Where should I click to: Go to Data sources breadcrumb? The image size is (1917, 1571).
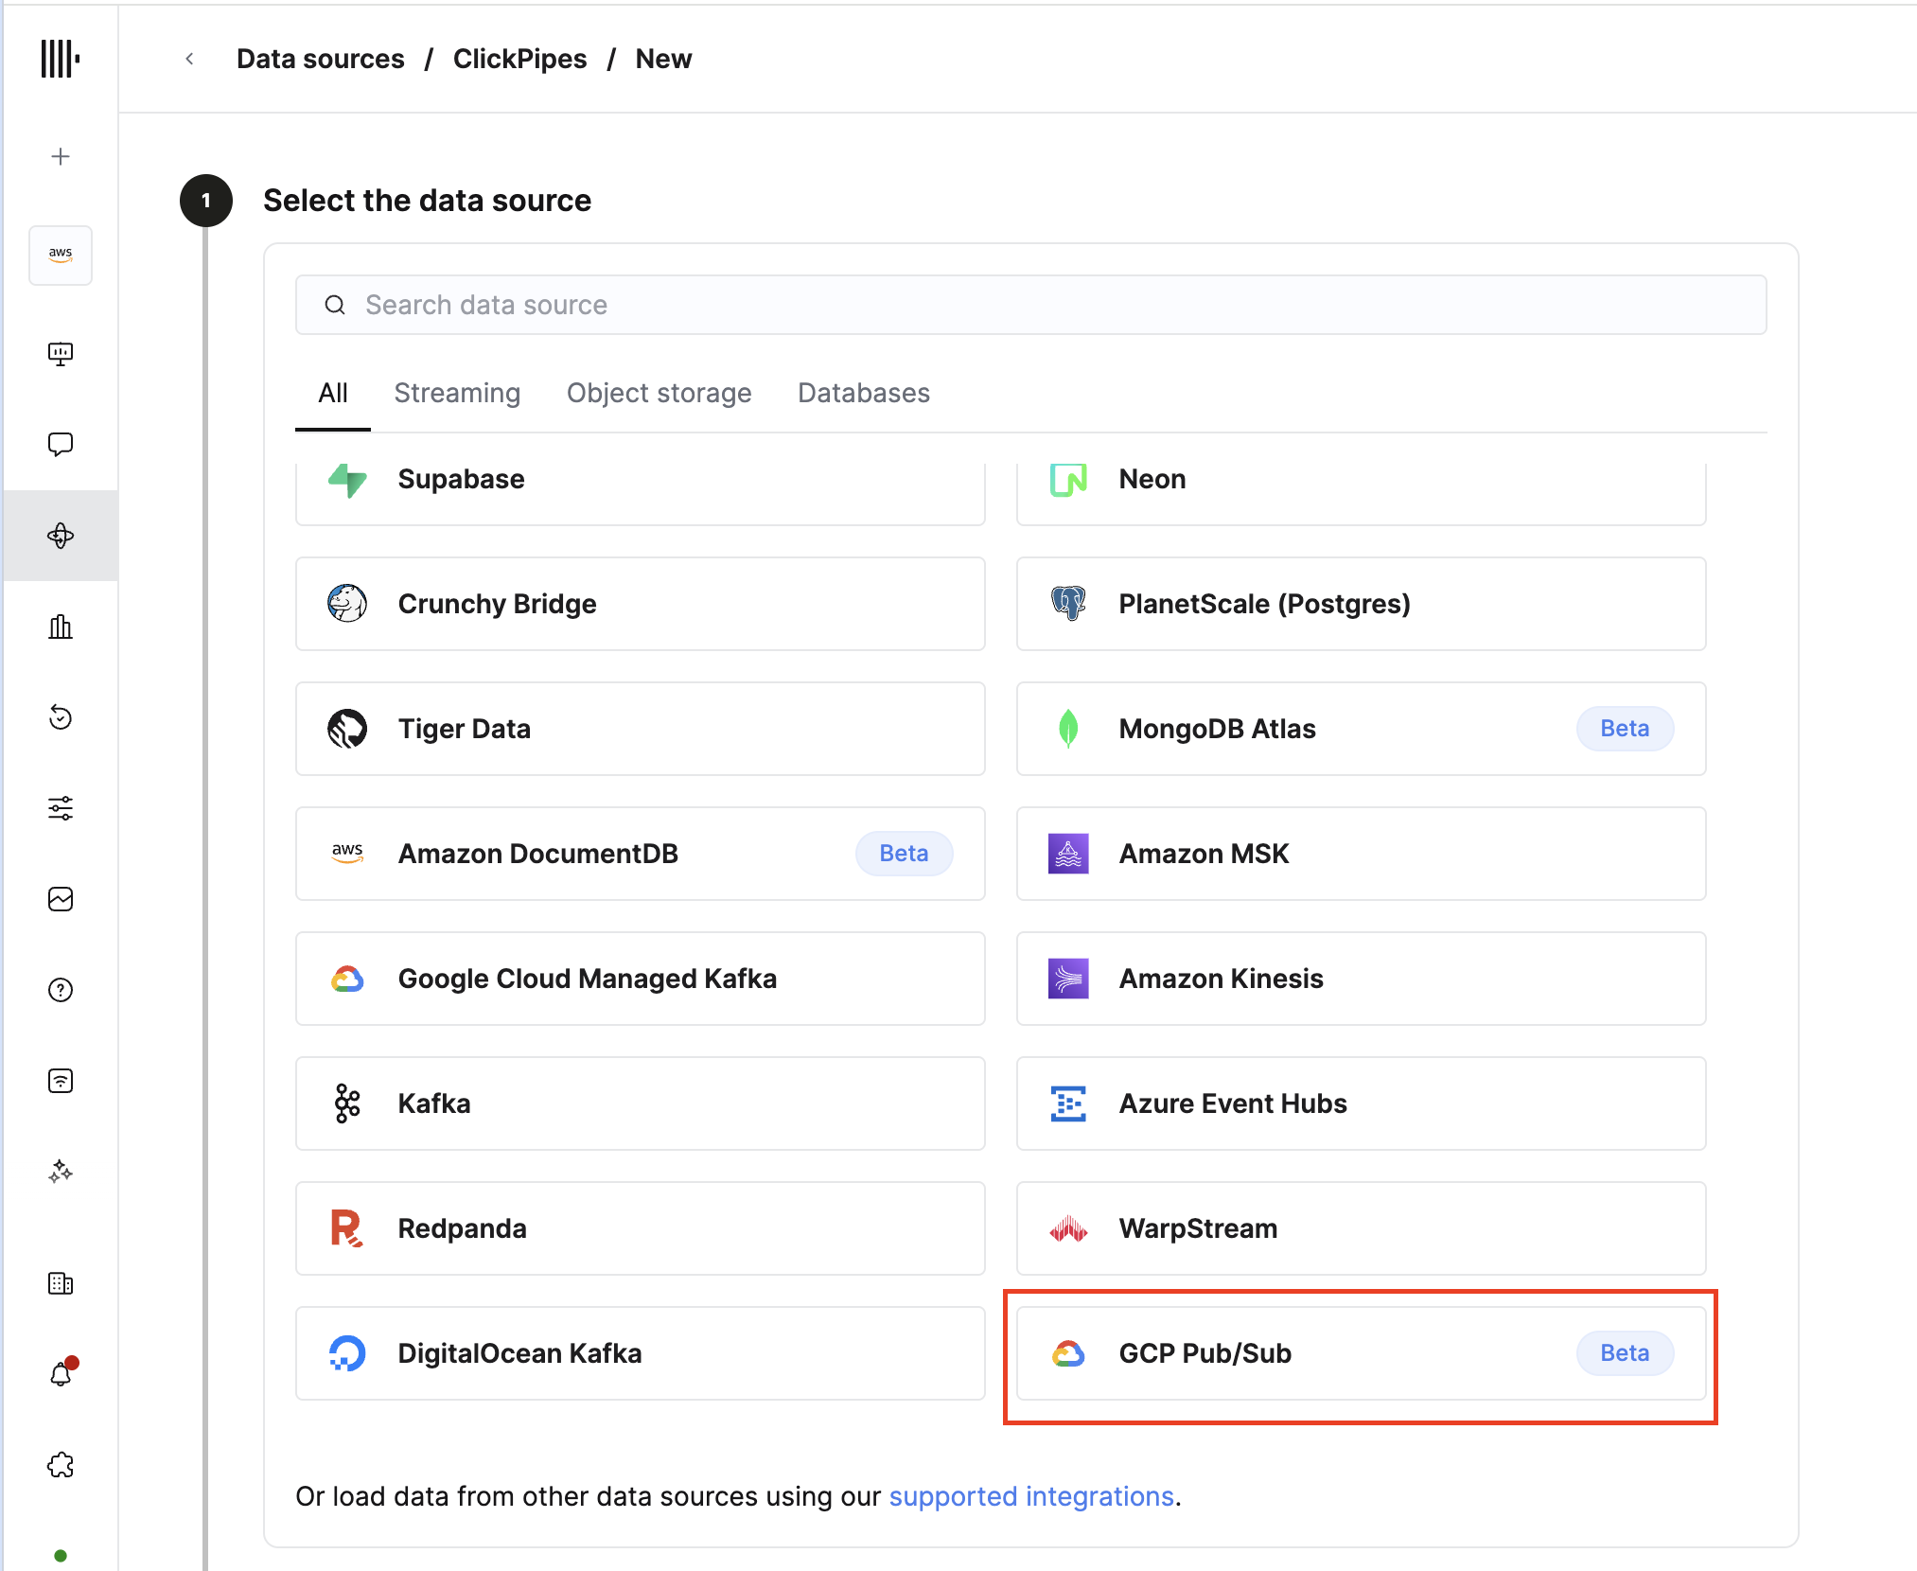click(321, 59)
